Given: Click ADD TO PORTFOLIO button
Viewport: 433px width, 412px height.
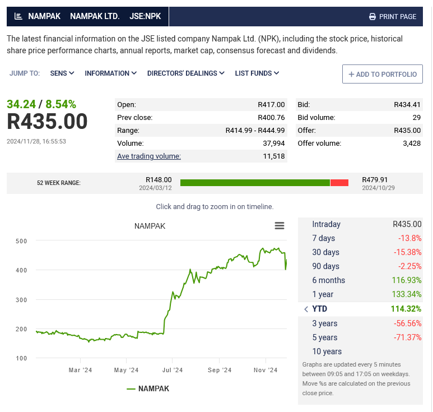Looking at the screenshot, I should [383, 74].
